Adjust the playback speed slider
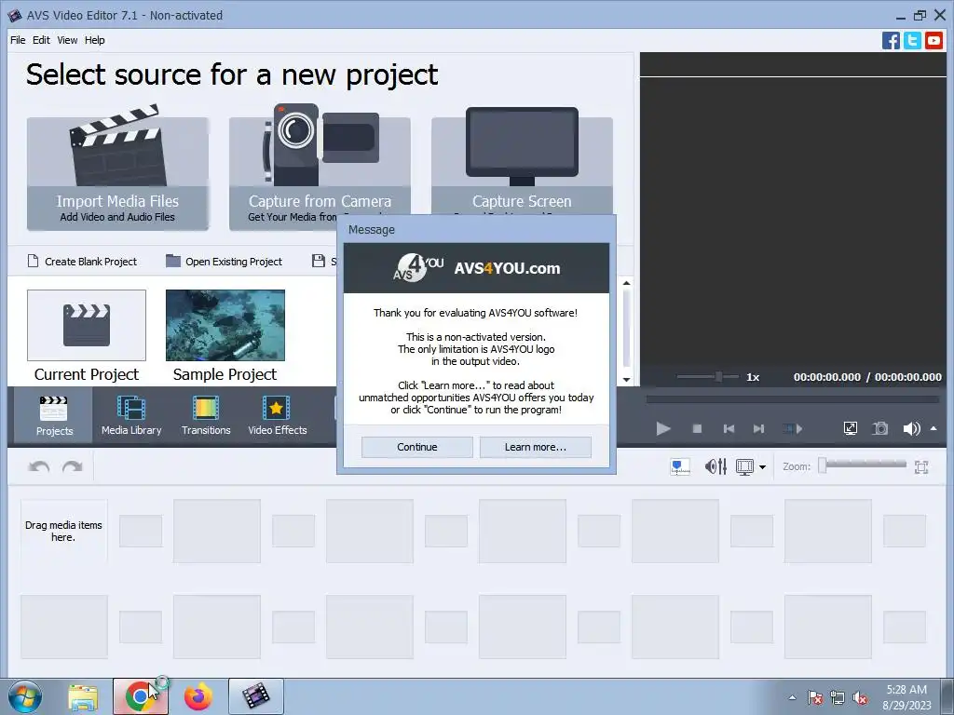The width and height of the screenshot is (954, 715). (708, 377)
